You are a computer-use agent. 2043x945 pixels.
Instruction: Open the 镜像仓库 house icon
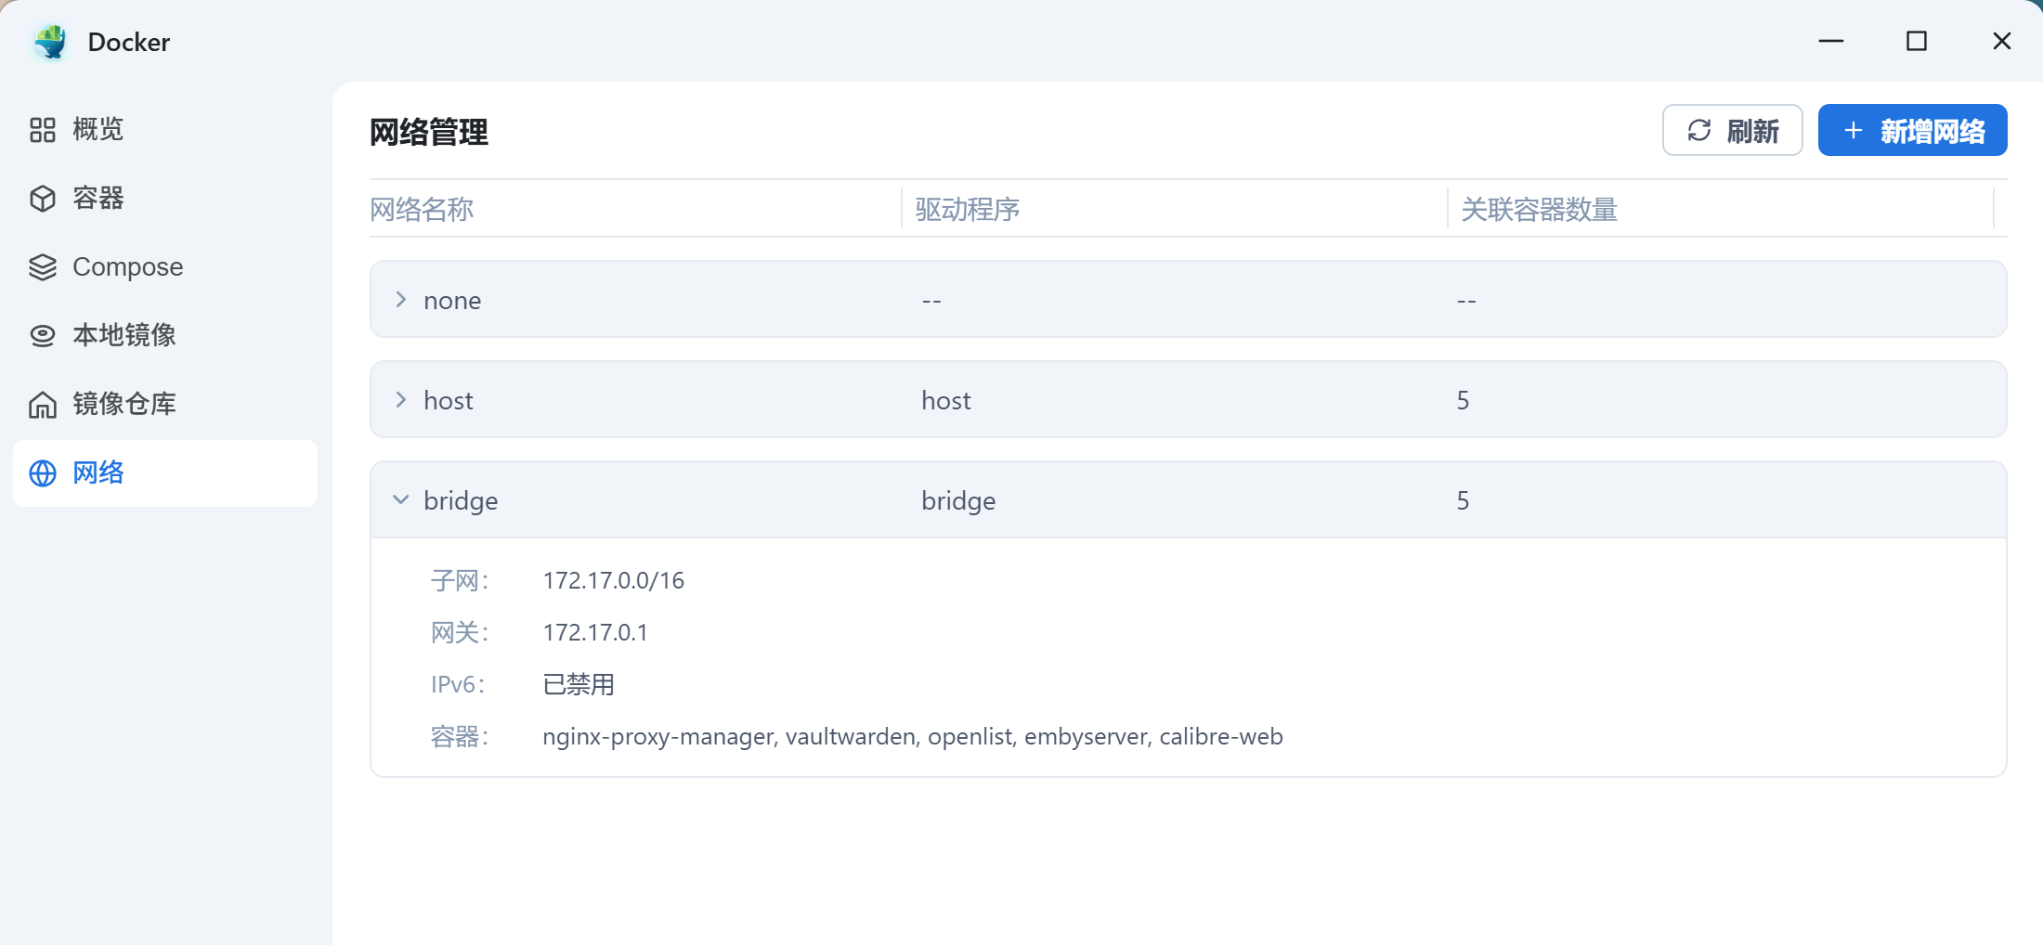pyautogui.click(x=43, y=405)
